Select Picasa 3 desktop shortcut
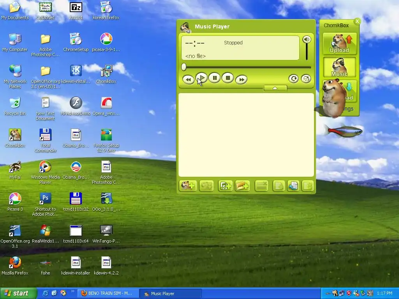This screenshot has height=299, width=399. (15, 202)
